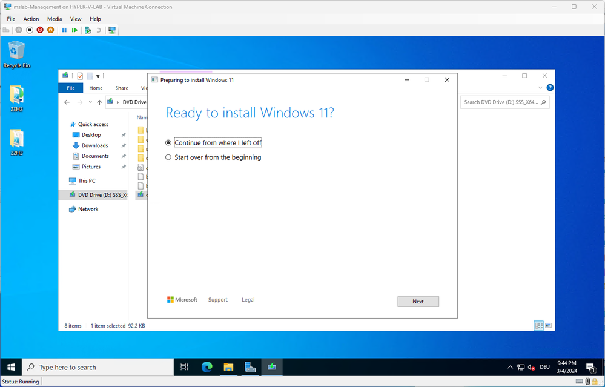Select Pictures in the navigation pane
This screenshot has width=605, height=387.
[x=91, y=167]
